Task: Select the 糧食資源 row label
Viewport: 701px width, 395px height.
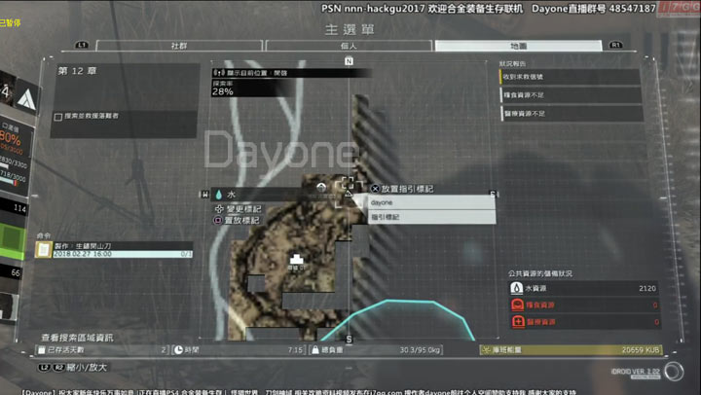Action: pos(540,305)
